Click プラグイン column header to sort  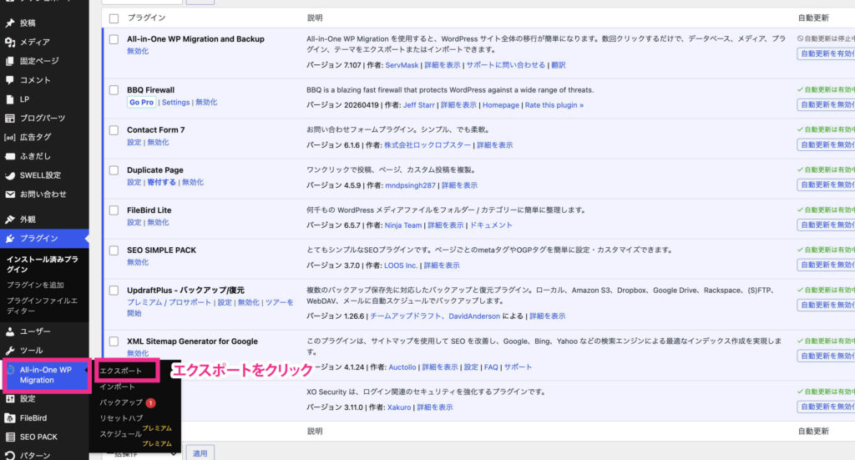coord(146,18)
